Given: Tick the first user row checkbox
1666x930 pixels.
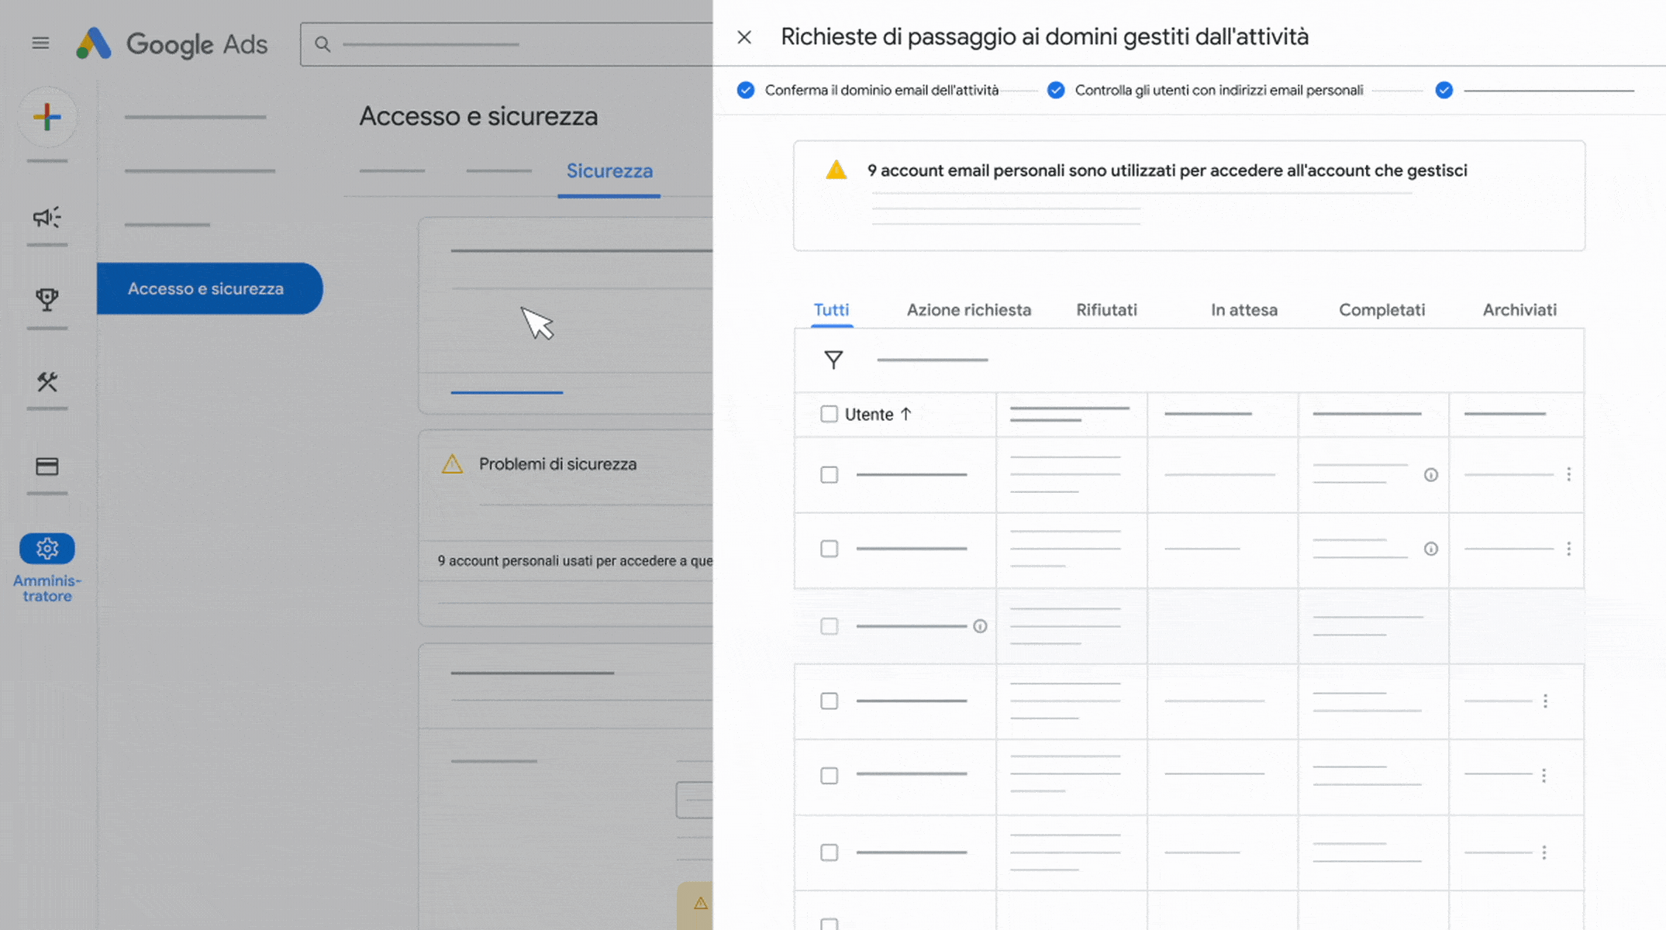Looking at the screenshot, I should (829, 474).
